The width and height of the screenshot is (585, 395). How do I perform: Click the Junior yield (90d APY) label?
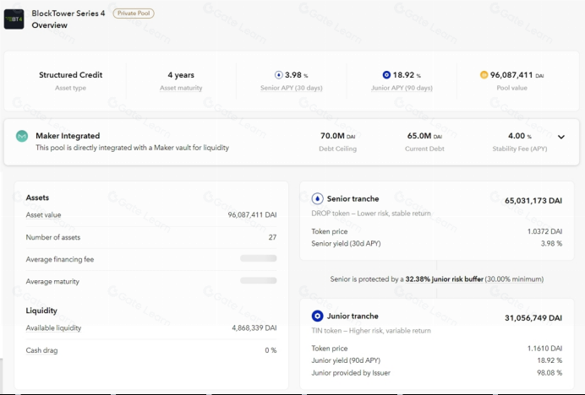tap(346, 360)
